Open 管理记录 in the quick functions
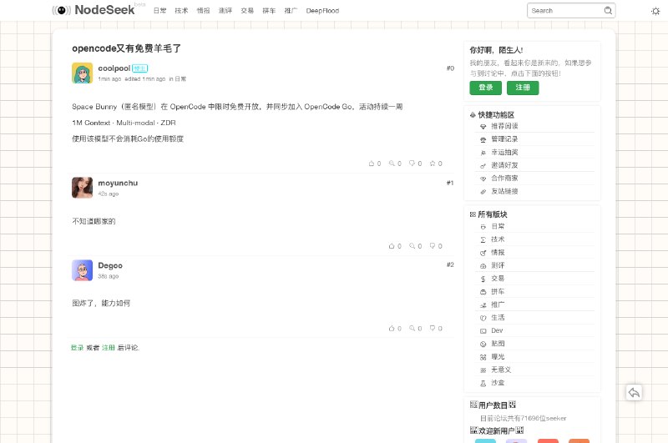The width and height of the screenshot is (668, 443). point(504,139)
